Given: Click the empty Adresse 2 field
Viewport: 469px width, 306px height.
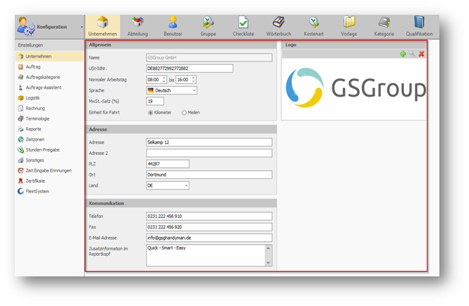Looking at the screenshot, I should point(209,153).
